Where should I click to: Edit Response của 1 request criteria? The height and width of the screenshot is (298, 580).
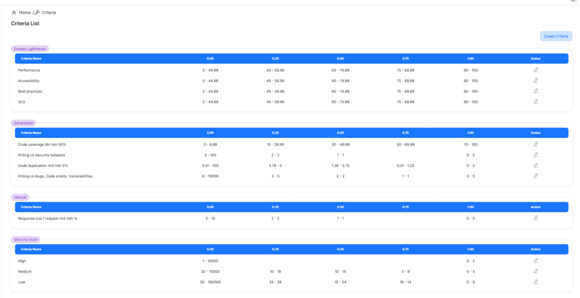pos(536,218)
